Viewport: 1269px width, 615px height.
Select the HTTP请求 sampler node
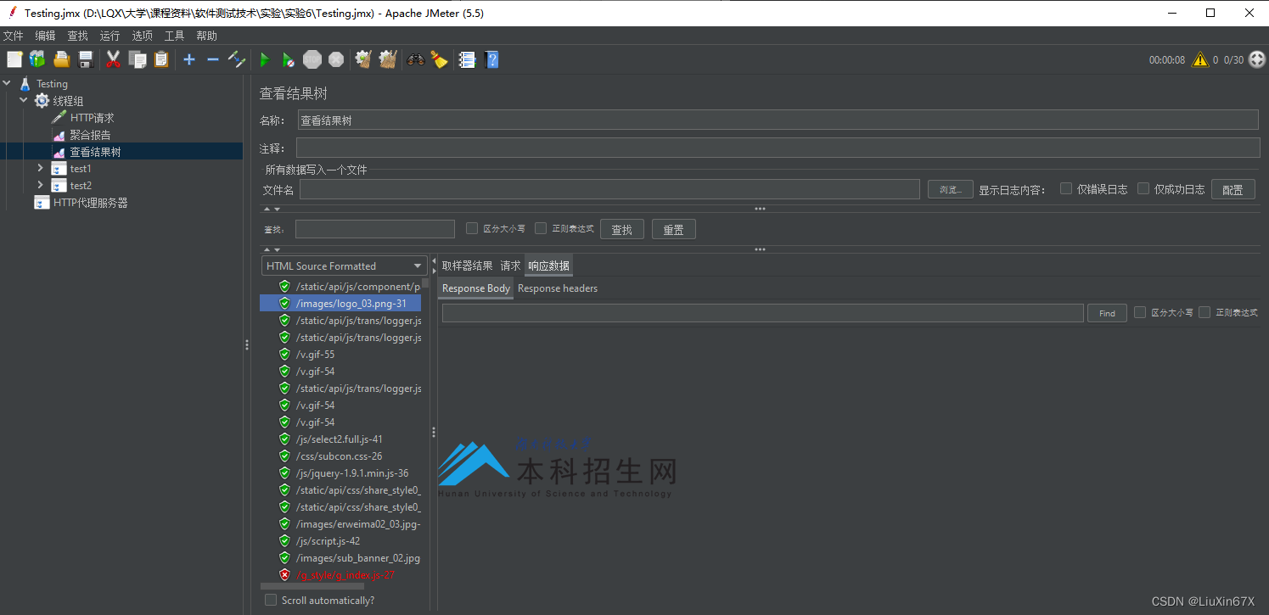pos(92,118)
